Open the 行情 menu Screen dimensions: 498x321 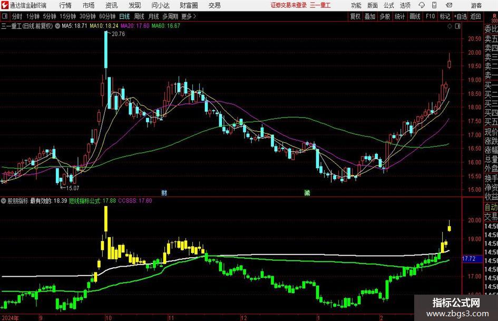(x=65, y=5)
